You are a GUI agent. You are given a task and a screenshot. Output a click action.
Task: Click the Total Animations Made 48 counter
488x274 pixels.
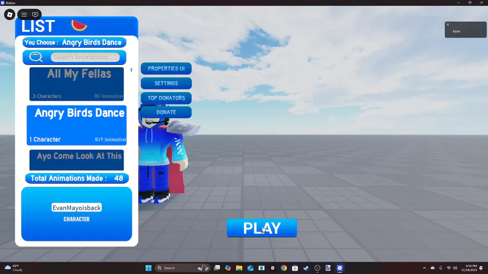click(x=77, y=178)
